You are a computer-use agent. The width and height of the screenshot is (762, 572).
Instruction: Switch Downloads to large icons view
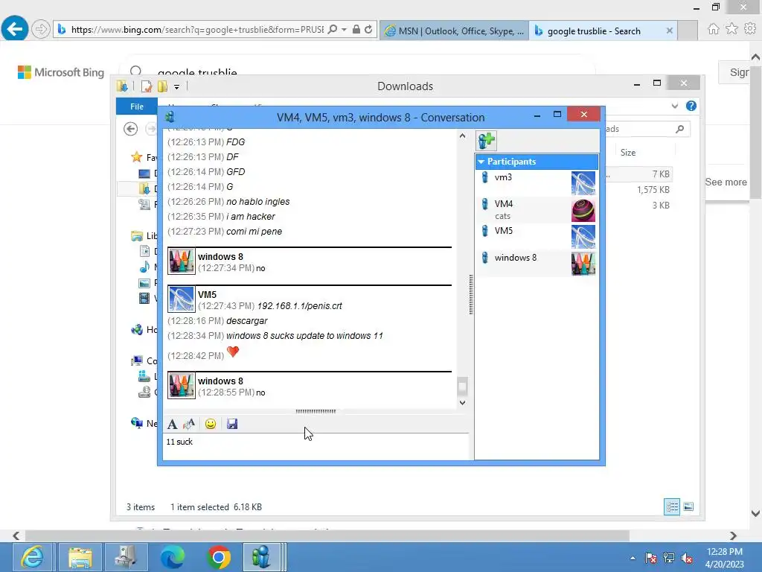tap(688, 506)
